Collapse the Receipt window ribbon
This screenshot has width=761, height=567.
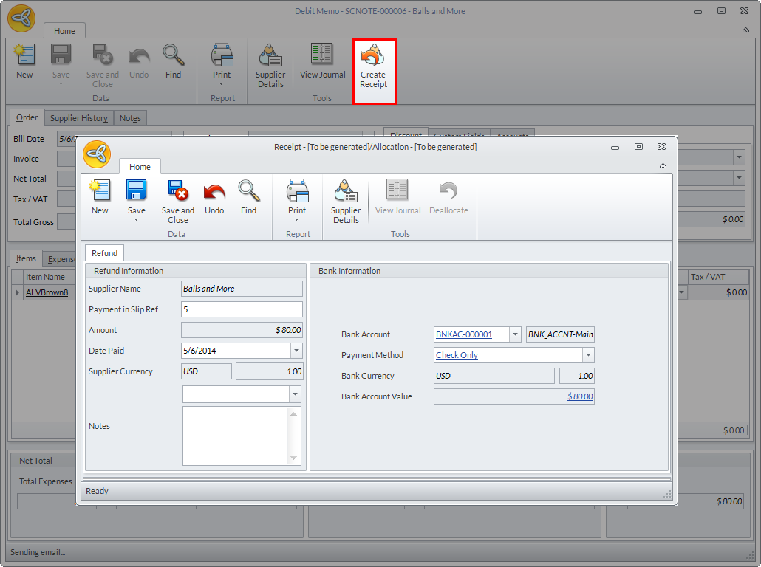[663, 166]
